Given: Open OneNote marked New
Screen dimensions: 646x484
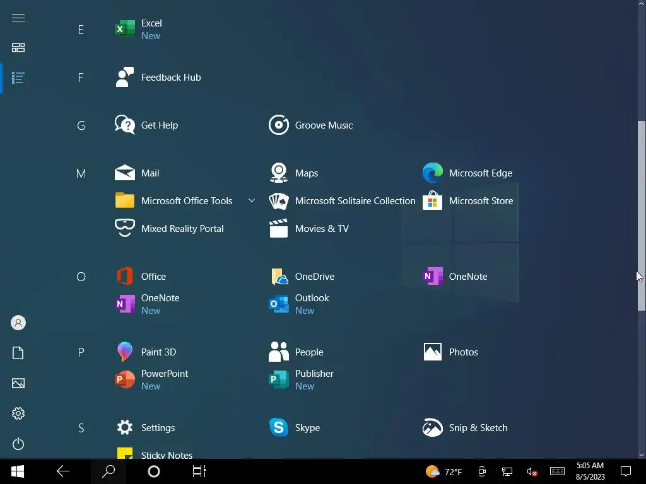Looking at the screenshot, I should pos(148,304).
